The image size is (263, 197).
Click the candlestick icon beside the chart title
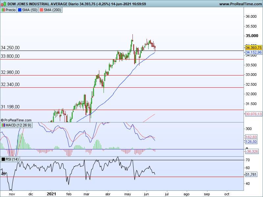(4, 4)
